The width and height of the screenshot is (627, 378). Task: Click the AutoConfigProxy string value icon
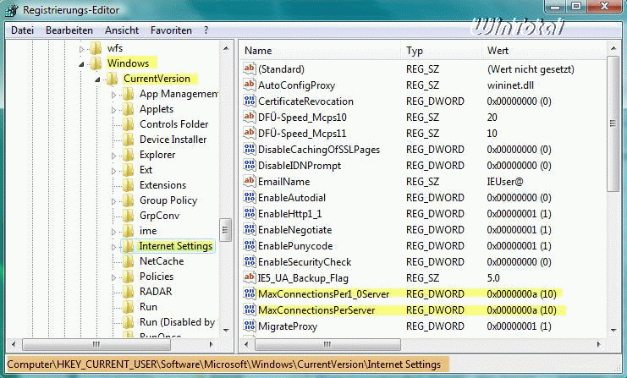tap(250, 85)
